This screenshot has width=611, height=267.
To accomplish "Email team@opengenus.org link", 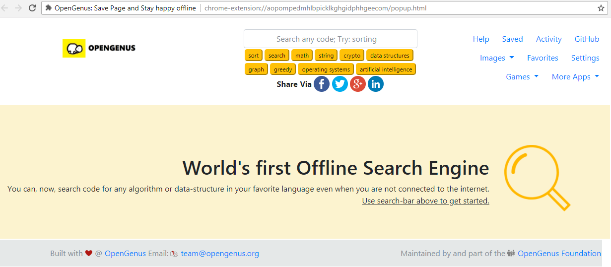I will 220,254.
